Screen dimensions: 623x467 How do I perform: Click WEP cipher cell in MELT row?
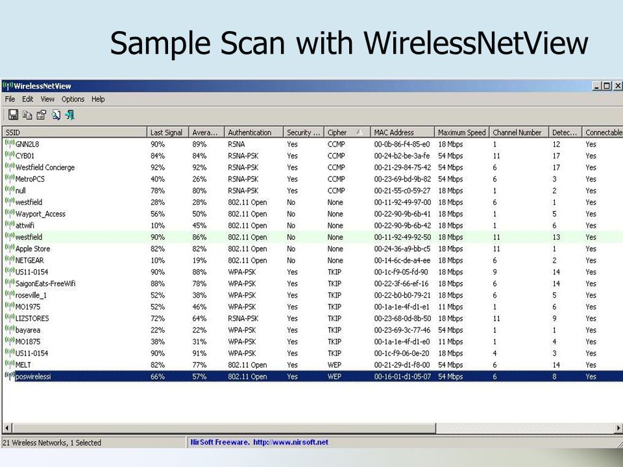click(x=334, y=365)
